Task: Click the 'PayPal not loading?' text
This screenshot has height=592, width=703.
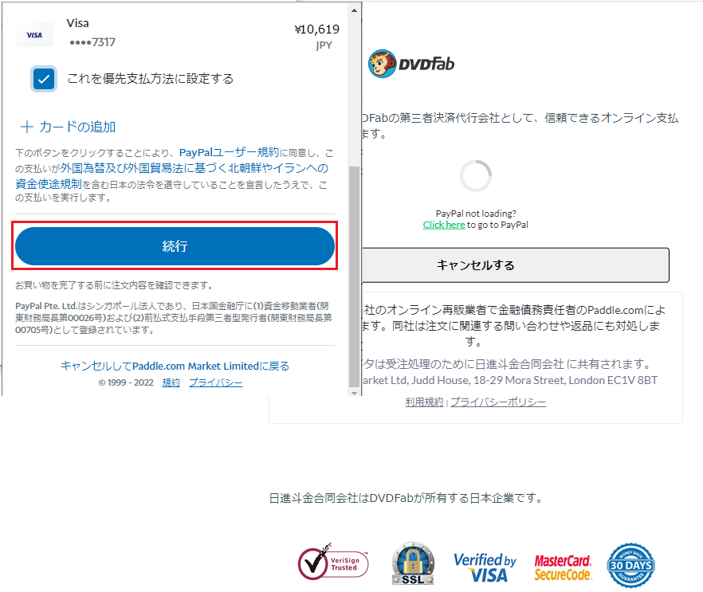Action: tap(476, 214)
